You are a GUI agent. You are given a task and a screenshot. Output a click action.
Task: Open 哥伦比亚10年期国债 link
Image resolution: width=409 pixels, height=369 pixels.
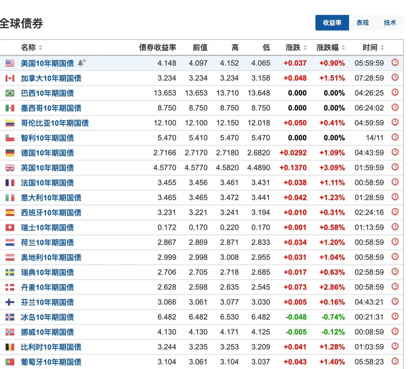coord(55,123)
